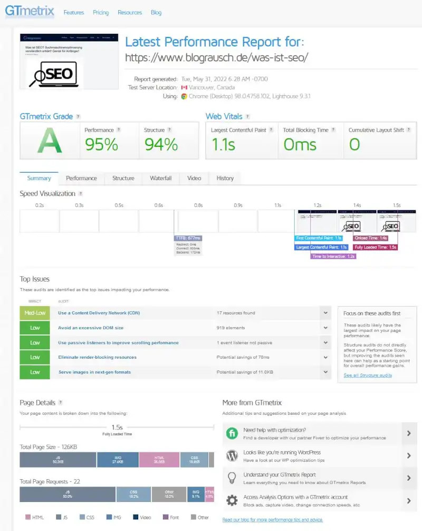Click the JS 50.2KB page size bar segment
Image resolution: width=422 pixels, height=531 pixels.
click(x=58, y=460)
